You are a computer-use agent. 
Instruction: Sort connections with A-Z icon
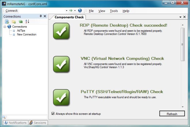click(x=27, y=22)
